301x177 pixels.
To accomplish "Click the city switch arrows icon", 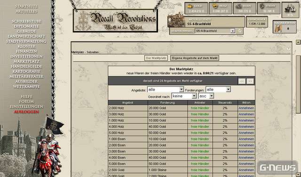I will [239, 31].
